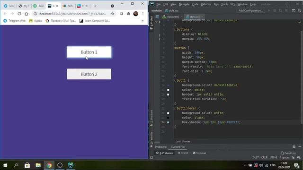The width and height of the screenshot is (303, 170).
Task: Click light blue swatch beside box-shadow line
Action: tap(168, 122)
